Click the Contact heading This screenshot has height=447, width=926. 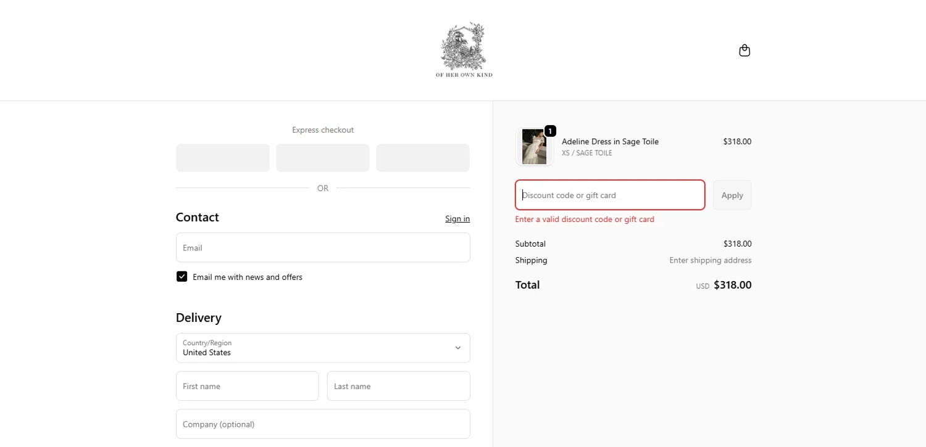click(197, 217)
